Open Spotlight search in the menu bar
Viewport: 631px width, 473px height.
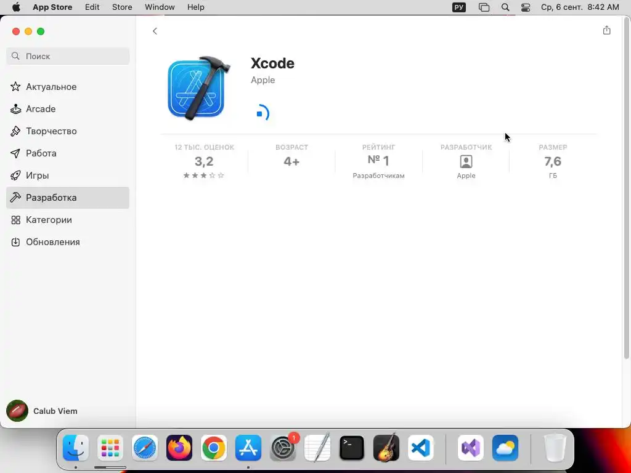(x=505, y=7)
